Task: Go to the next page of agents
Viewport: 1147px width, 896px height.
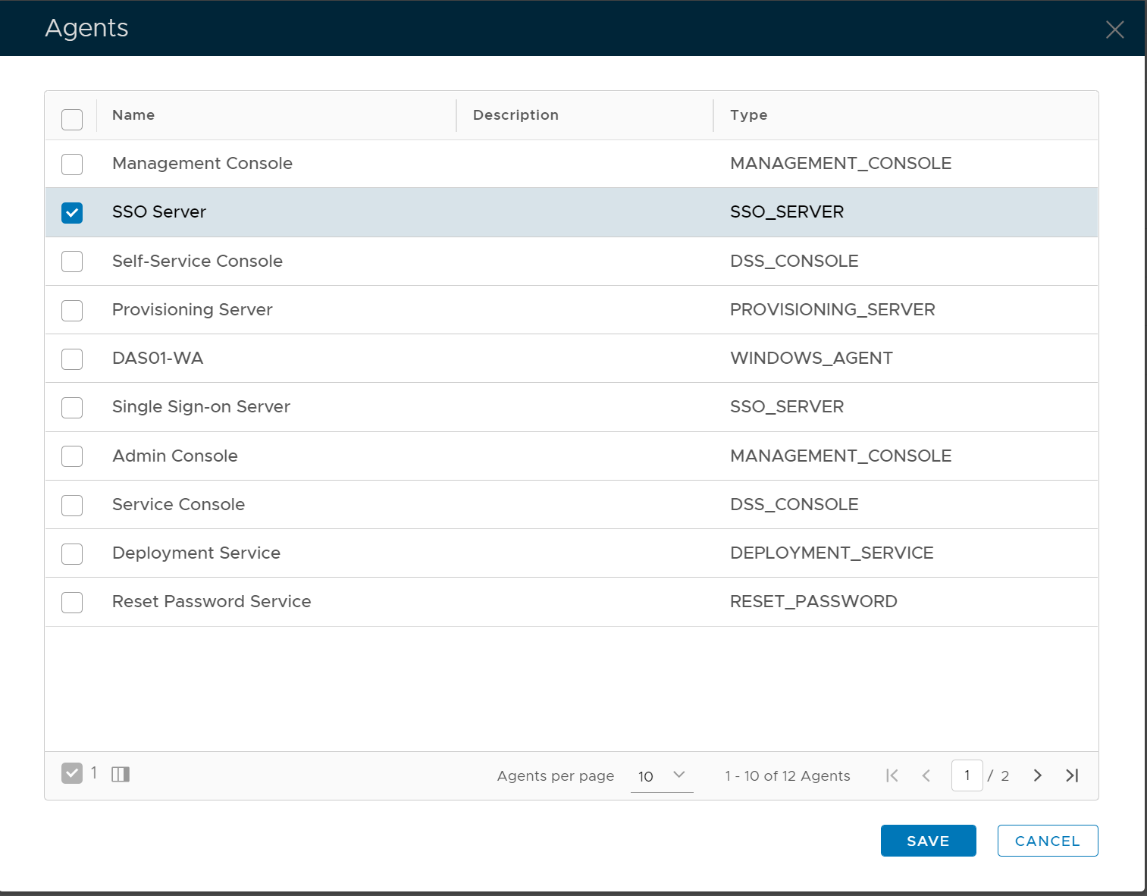Action: tap(1037, 775)
